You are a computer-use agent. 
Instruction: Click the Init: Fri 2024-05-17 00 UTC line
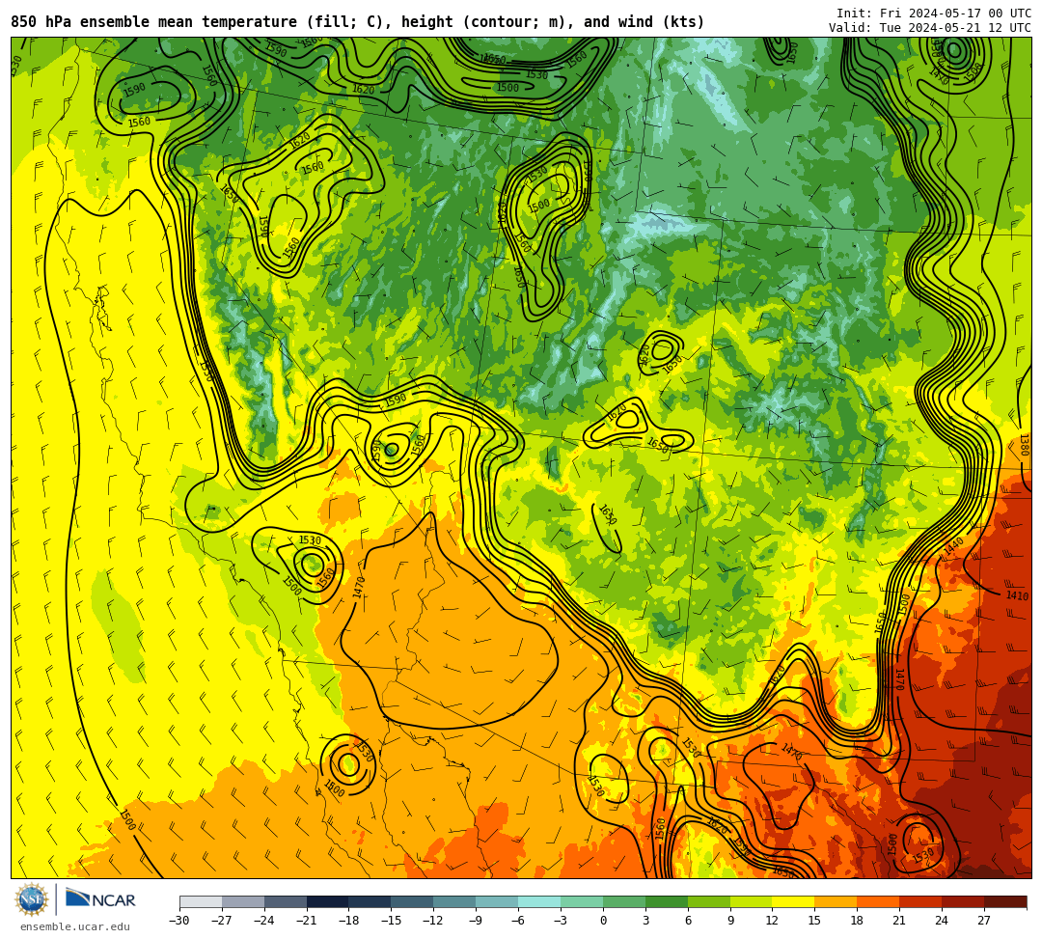[933, 14]
